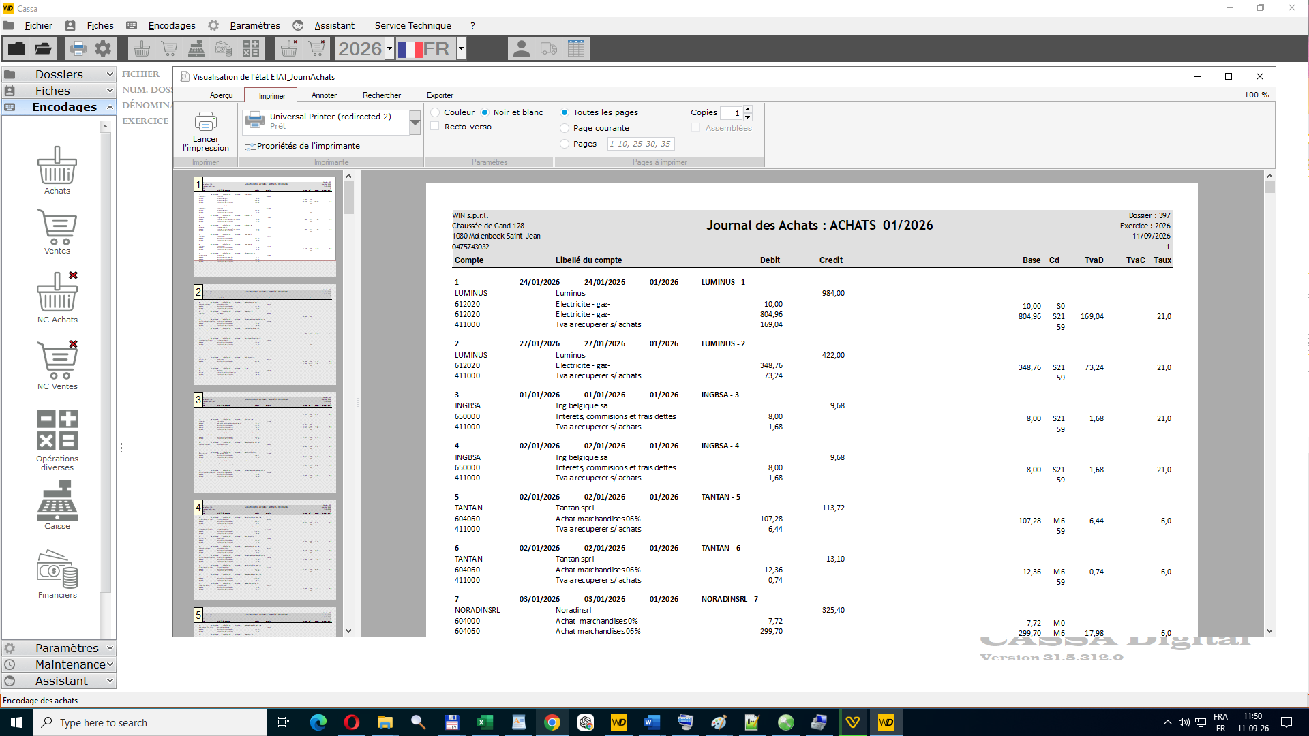Screen dimensions: 1309x736
Task: Click delivery truck icon in toolbar
Action: [x=549, y=48]
